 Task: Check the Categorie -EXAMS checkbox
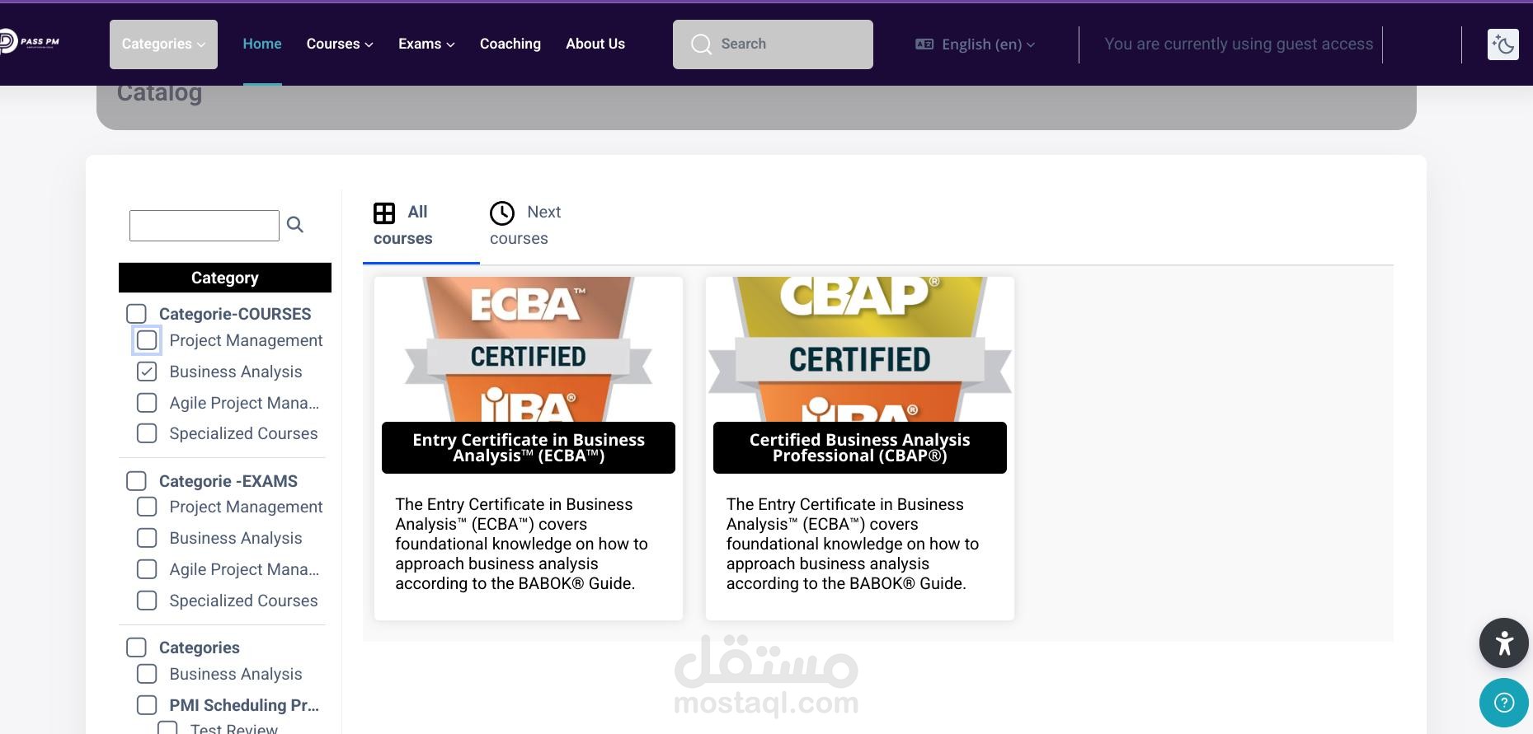tap(136, 481)
